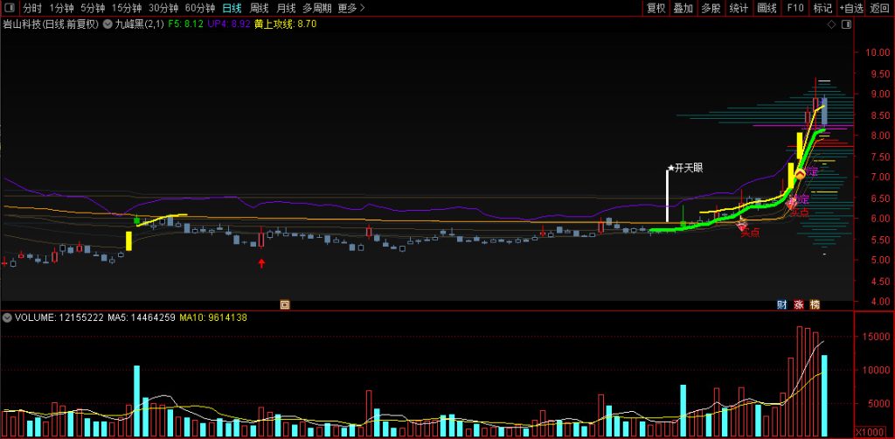Click the red up arrow signal marker
This screenshot has width=895, height=439.
tap(260, 262)
